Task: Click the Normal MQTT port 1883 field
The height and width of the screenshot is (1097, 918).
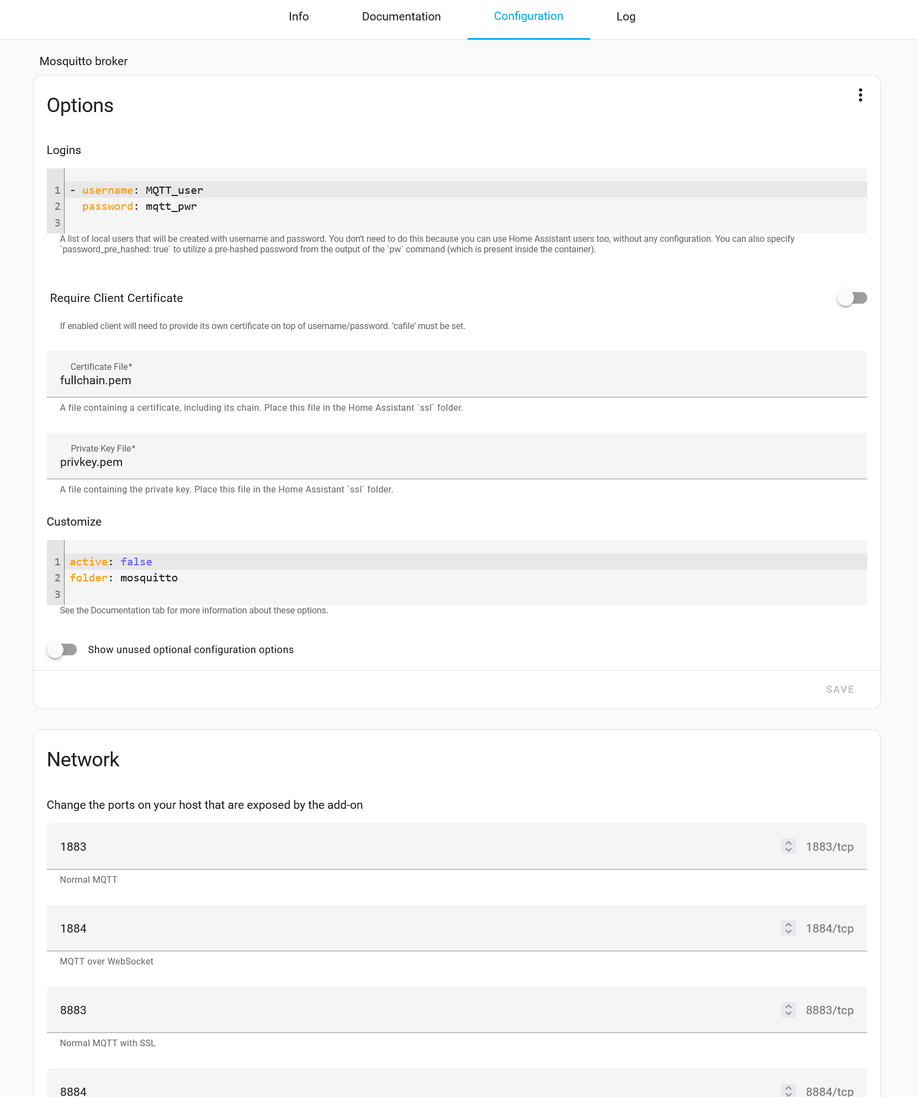Action: coord(414,846)
